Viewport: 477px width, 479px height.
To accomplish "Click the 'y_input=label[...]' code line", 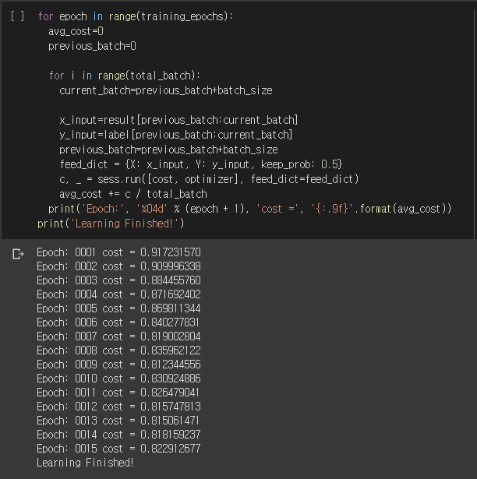I will tap(176, 135).
